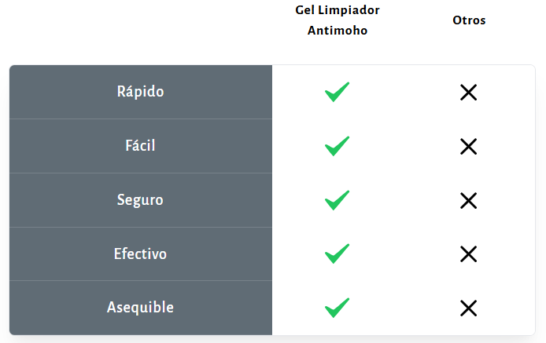546x343 pixels.
Task: Click the green checkmark in the Seguro row
Action: click(337, 200)
